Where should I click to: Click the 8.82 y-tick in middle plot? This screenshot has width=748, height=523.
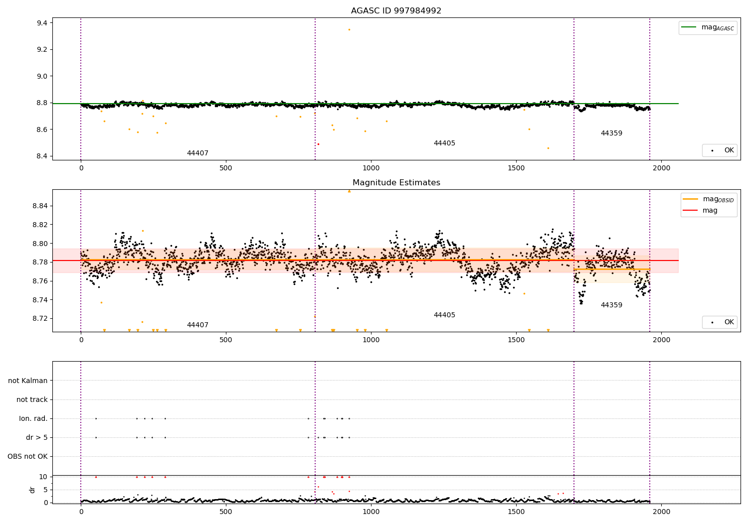pos(40,225)
